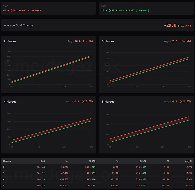Select the 2 Heroes chart title
195x190 pixels.
(10, 41)
